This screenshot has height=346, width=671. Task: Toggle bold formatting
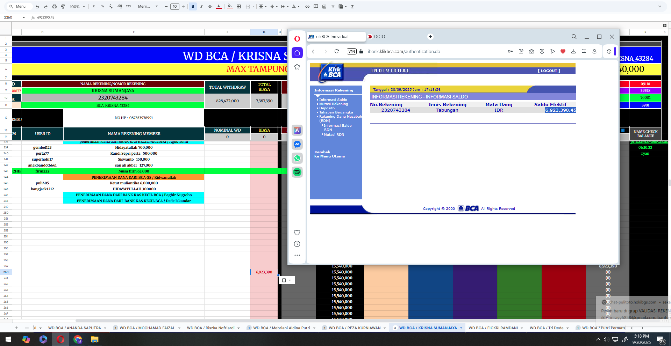193,7
